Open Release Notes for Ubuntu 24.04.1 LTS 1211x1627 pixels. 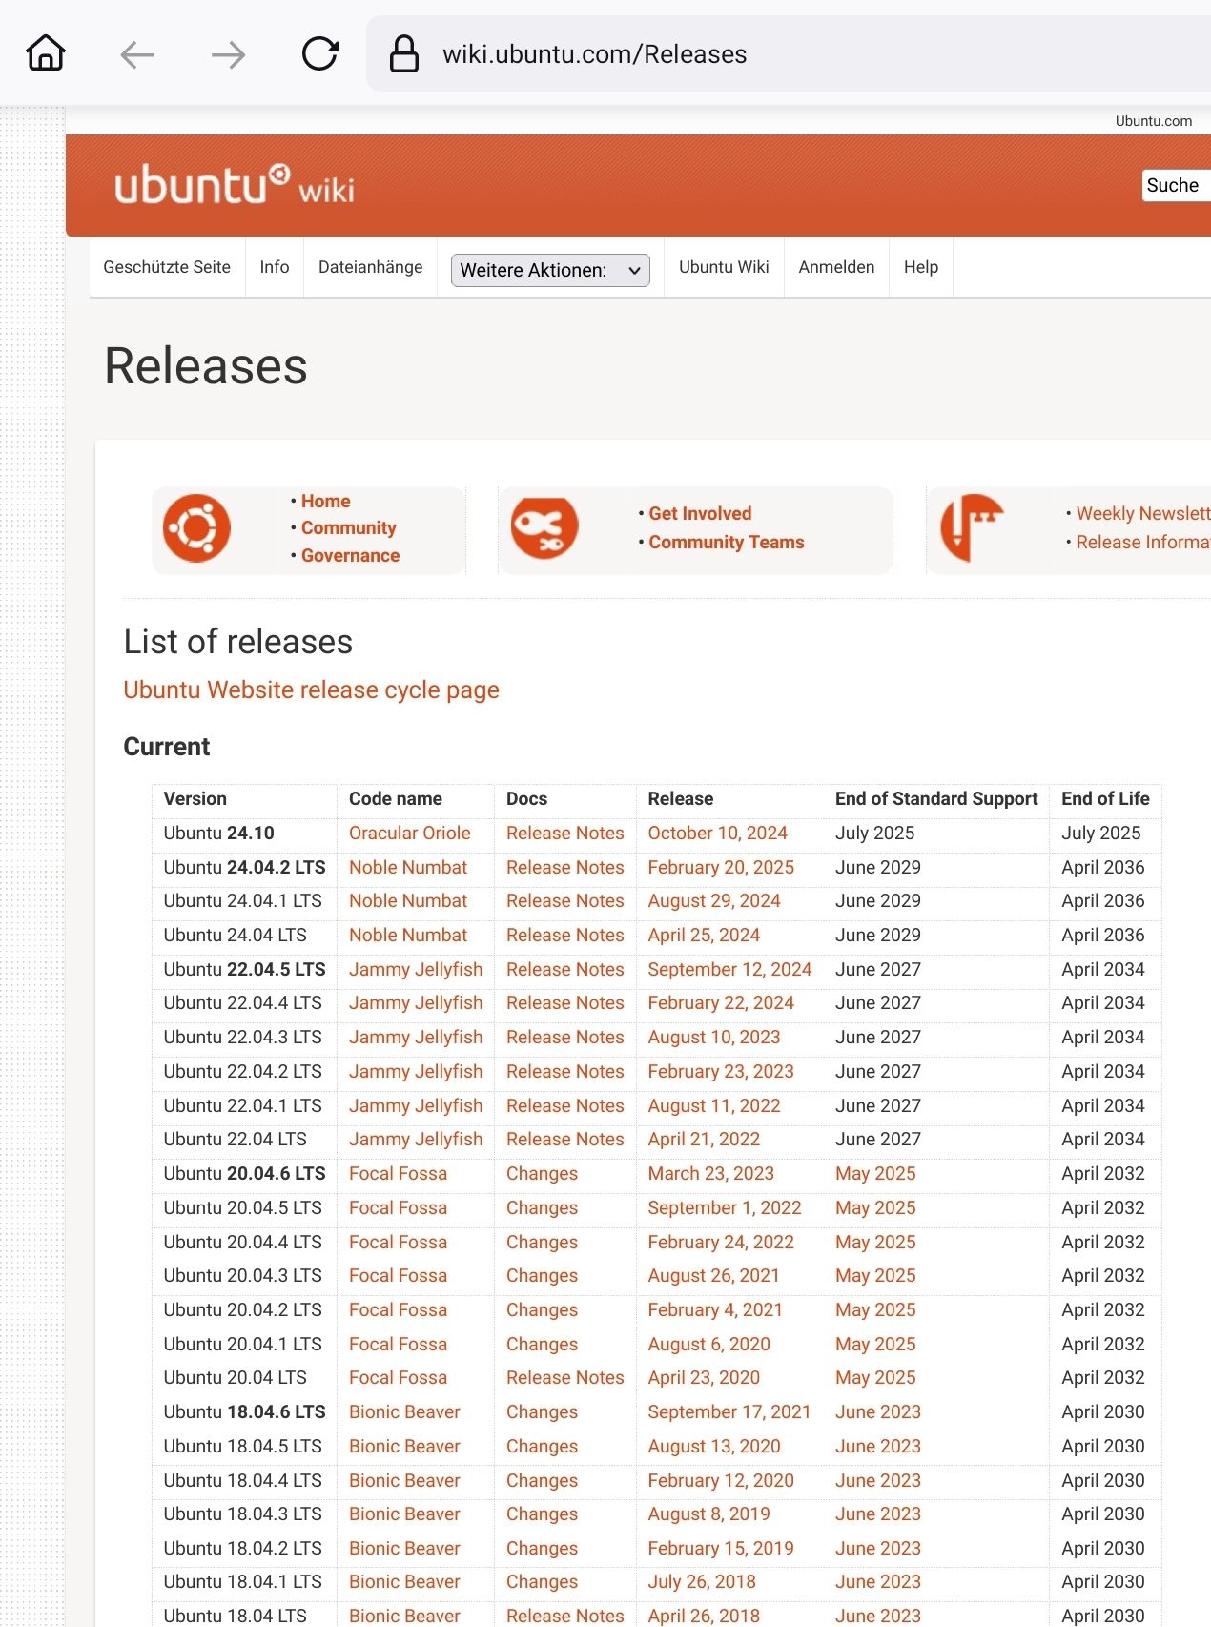(565, 900)
